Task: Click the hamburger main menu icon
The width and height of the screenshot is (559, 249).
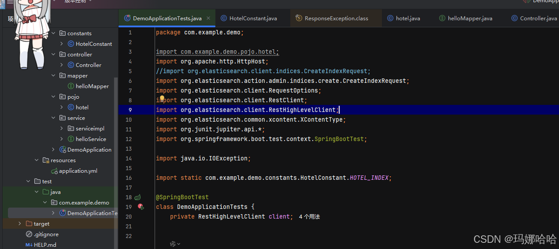Action: pyautogui.click(x=10, y=2)
